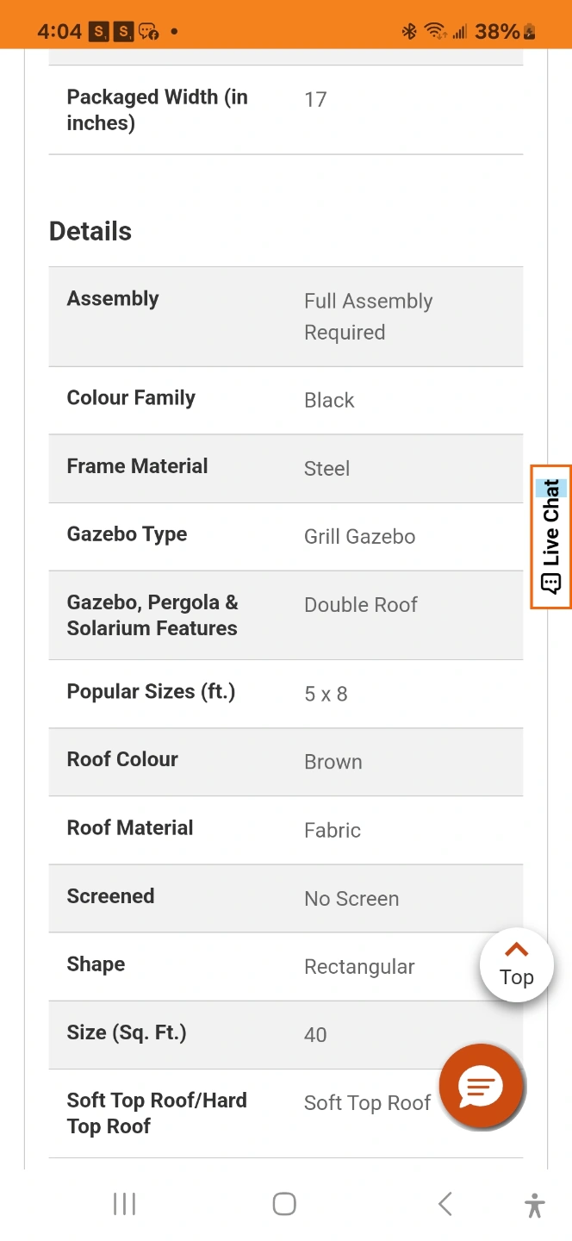Tap the Double Roof feature value

[x=361, y=604]
